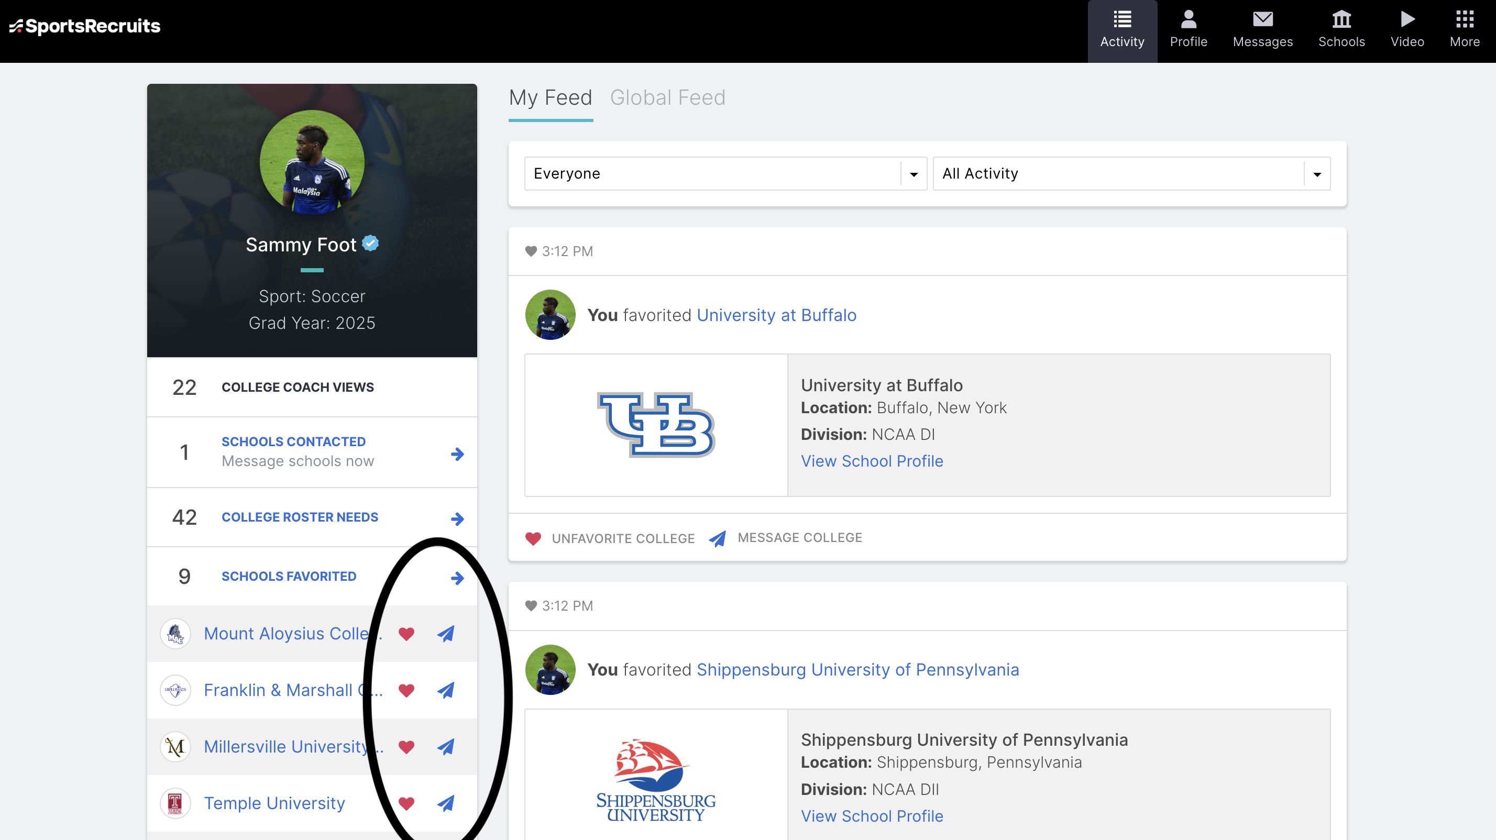Viewport: 1496px width, 840px height.
Task: Open Millersville University from favorites list
Action: (293, 747)
